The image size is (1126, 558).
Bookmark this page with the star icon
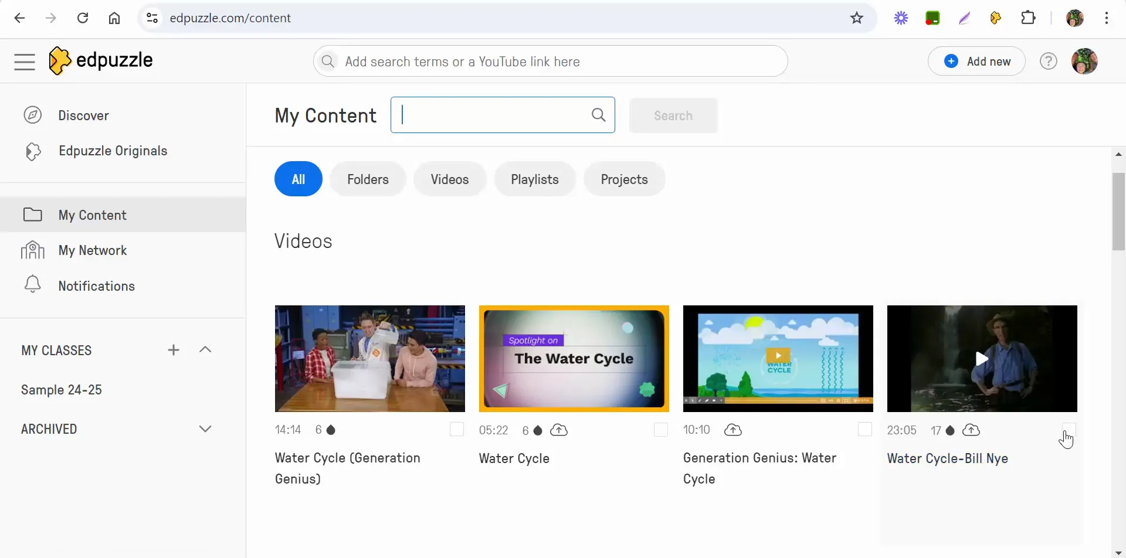(x=857, y=18)
